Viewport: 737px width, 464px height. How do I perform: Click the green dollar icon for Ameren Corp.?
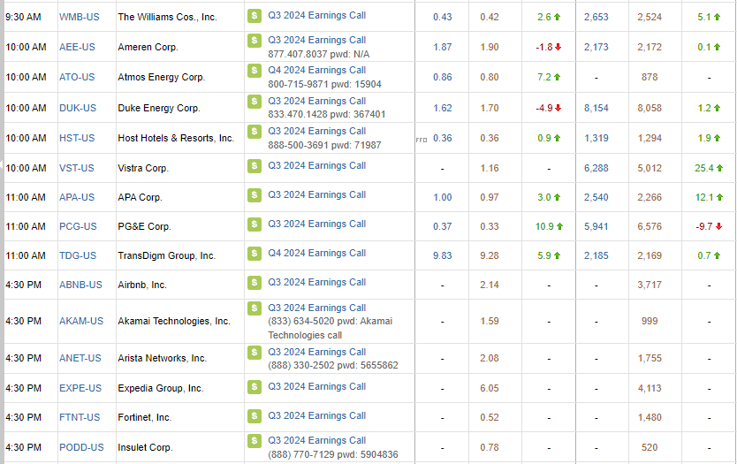255,41
